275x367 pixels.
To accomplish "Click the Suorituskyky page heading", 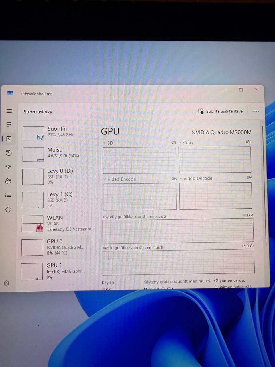I will point(38,112).
